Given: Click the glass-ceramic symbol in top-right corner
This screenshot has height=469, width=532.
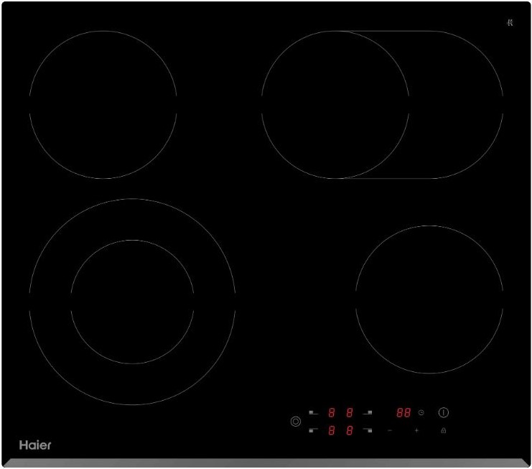Looking at the screenshot, I should (510, 23).
